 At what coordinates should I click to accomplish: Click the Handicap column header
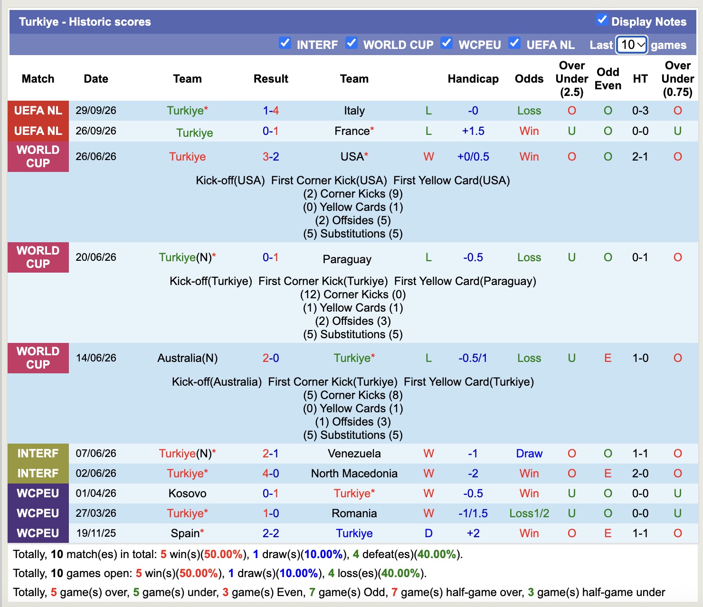(473, 79)
